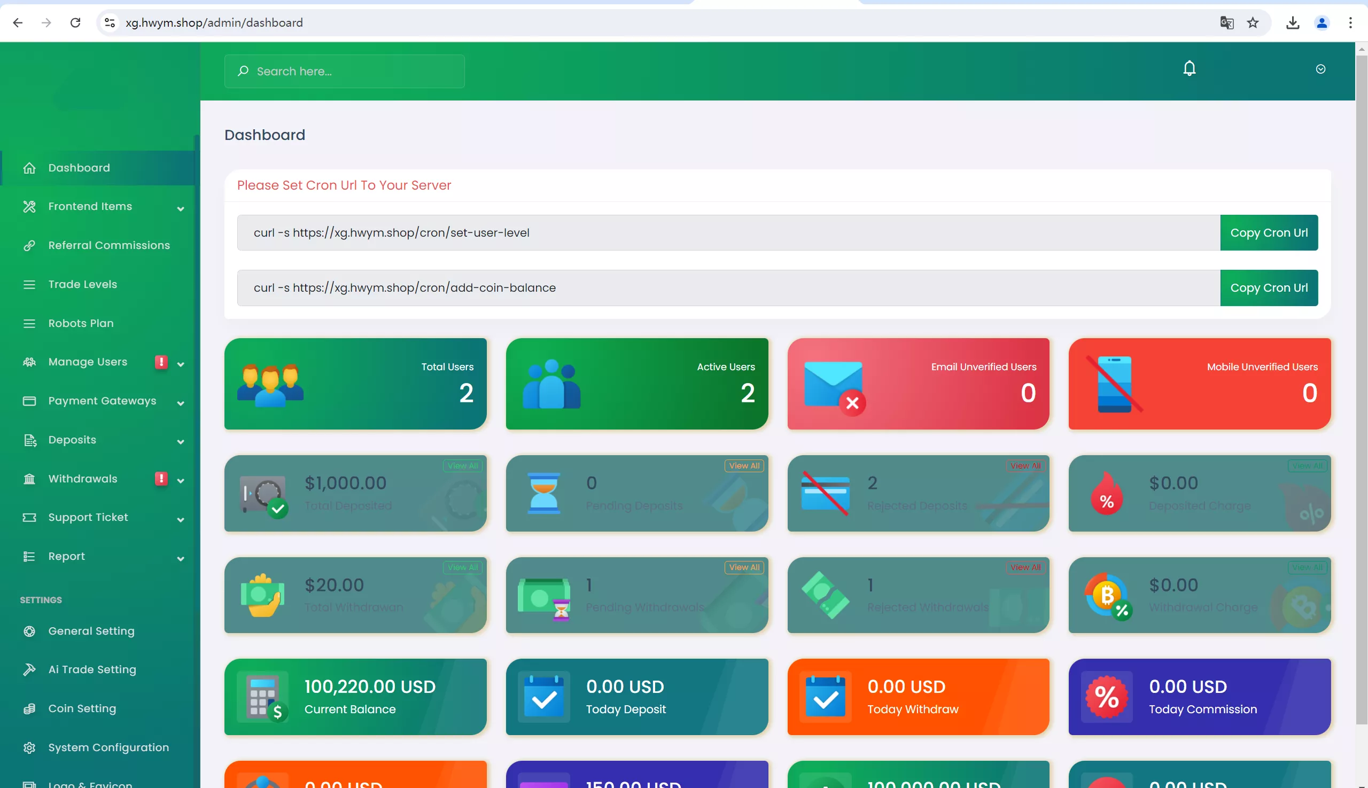Click the Pending Deposits hourglass icon
1368x788 pixels.
point(544,493)
